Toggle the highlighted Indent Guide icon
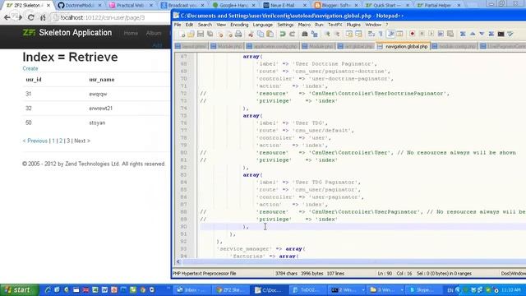This screenshot has height=296, width=526. click(391, 34)
